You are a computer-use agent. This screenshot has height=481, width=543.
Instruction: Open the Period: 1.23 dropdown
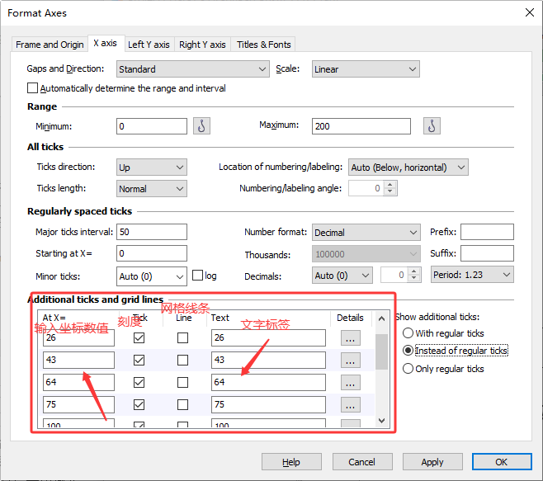[x=472, y=275]
